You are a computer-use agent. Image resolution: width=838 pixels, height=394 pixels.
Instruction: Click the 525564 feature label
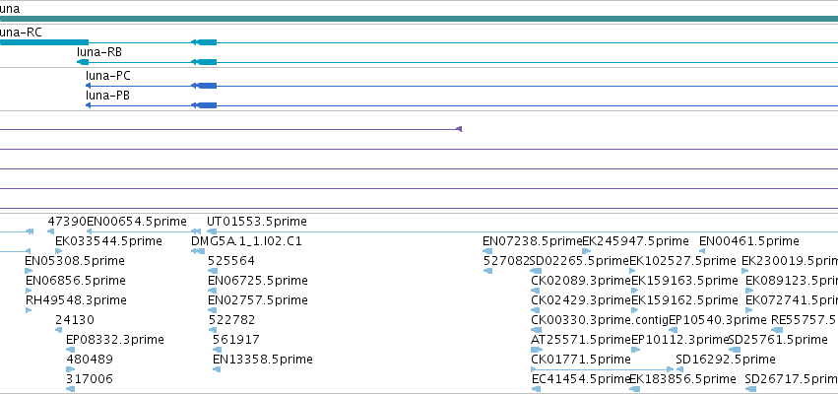(231, 261)
